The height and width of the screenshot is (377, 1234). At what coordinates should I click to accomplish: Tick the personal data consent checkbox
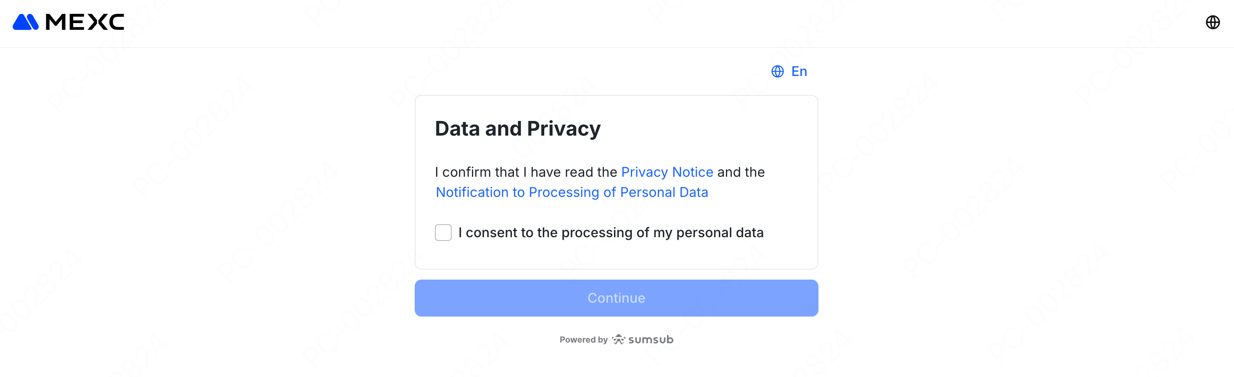[x=443, y=233]
